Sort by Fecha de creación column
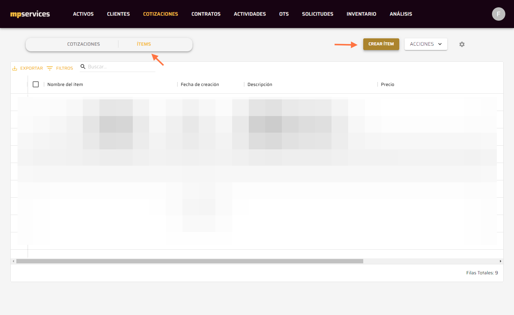Image resolution: width=514 pixels, height=315 pixels. [x=200, y=85]
